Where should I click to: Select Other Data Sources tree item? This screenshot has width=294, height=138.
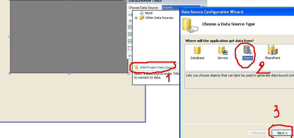coord(159,18)
